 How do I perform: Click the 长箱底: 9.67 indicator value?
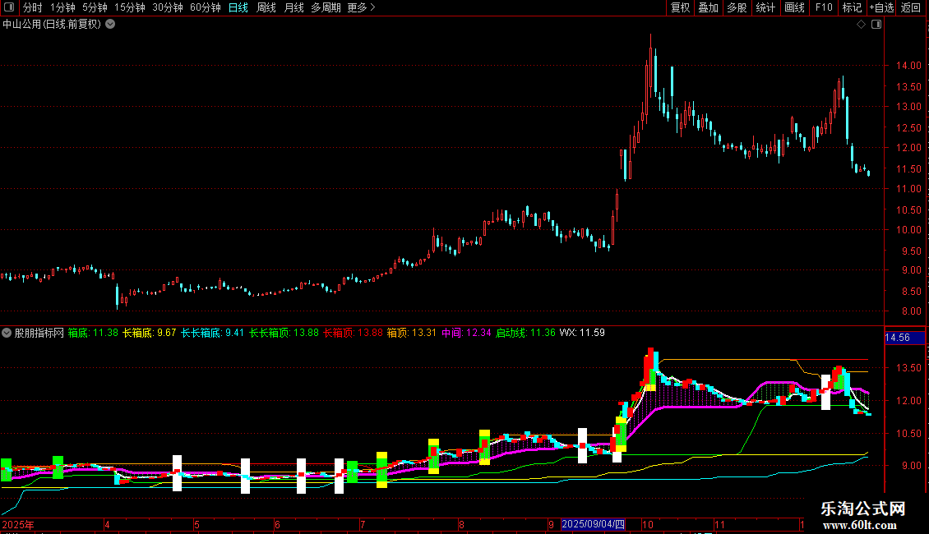150,333
